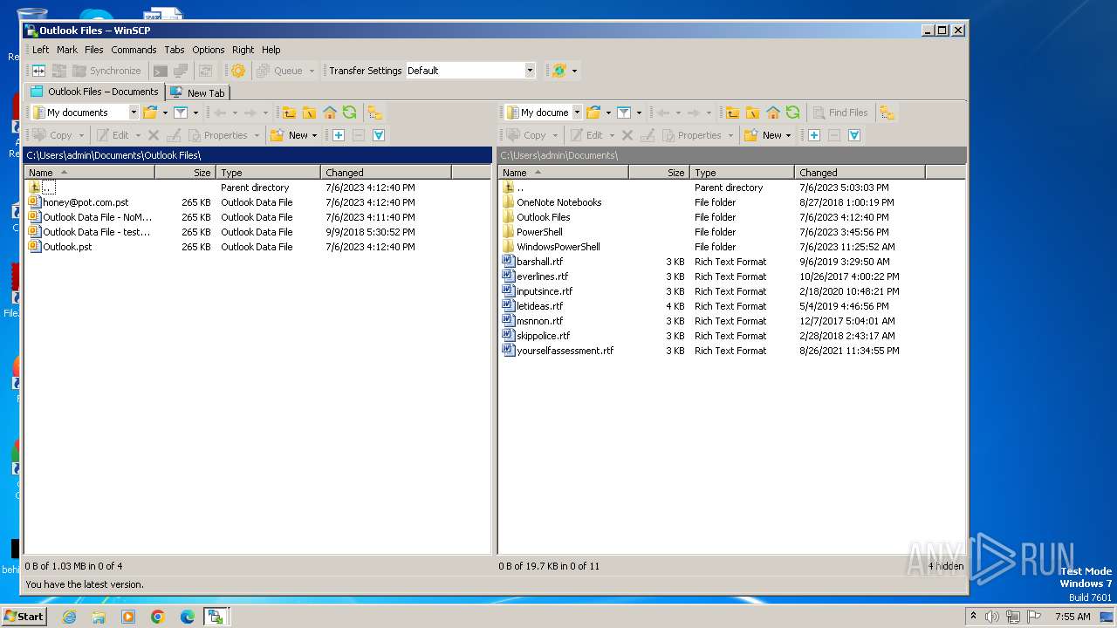Select PowerShell folder in right panel
Viewport: 1117px width, 628px height.
click(x=539, y=232)
